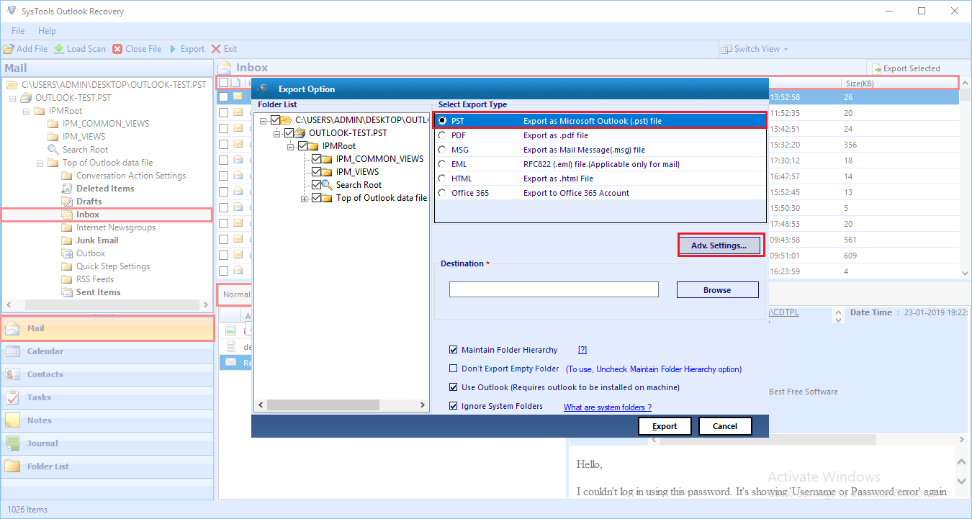Screen dimensions: 972x519
Task: Open the Contacts section in sidebar
Action: pyautogui.click(x=45, y=374)
